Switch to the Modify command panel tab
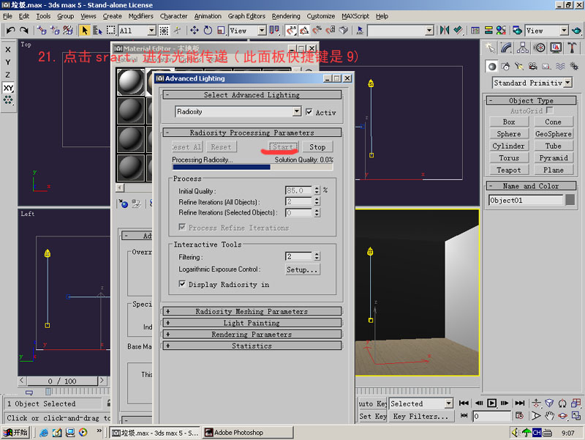 tap(506, 48)
